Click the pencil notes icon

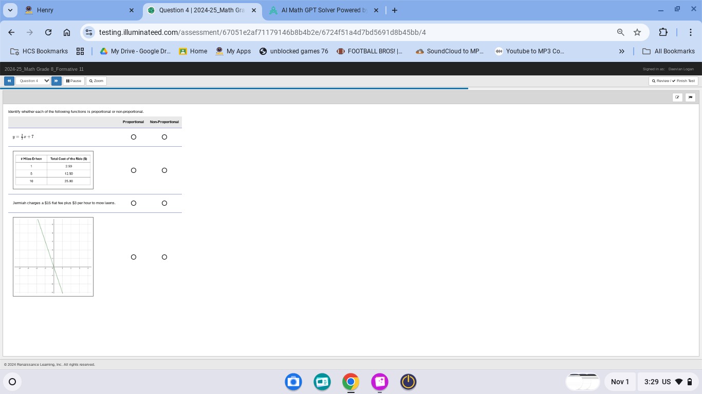[x=677, y=97]
